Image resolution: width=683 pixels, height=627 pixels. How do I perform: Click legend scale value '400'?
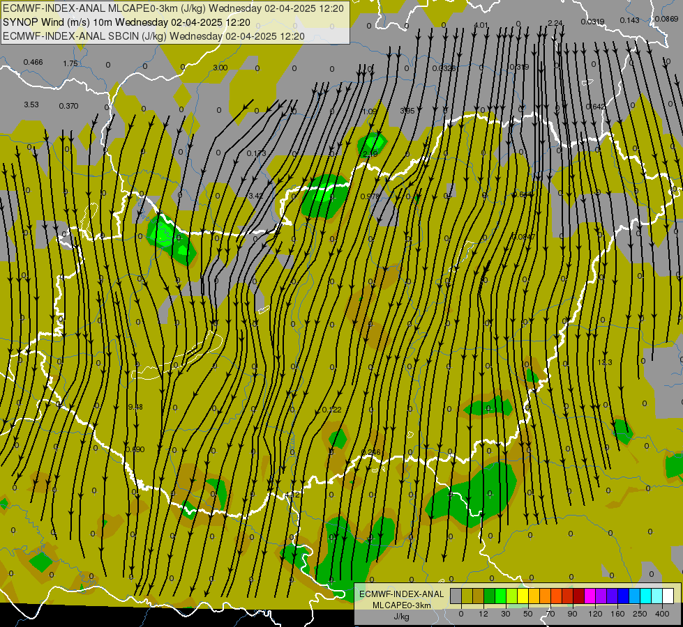coord(662,614)
